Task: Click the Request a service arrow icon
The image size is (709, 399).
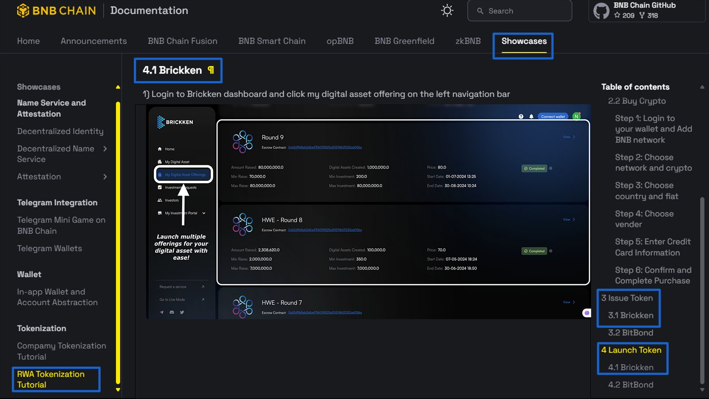Action: coord(203,287)
